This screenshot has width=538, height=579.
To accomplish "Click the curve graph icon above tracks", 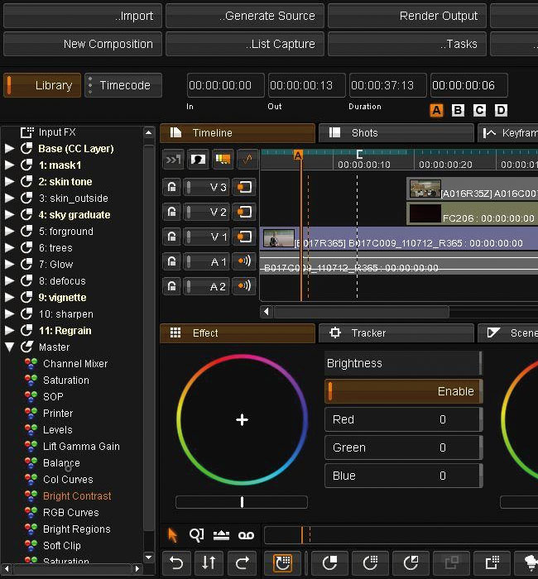I will 247,160.
